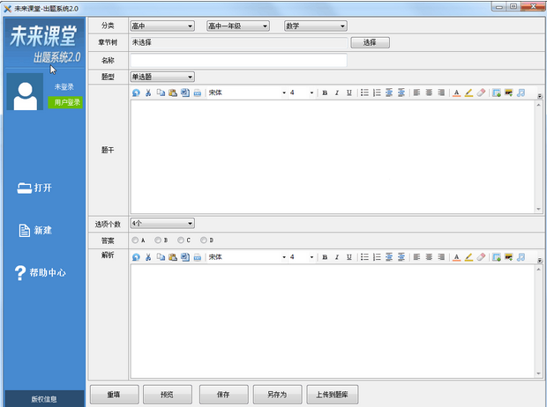Select answer option C
The width and height of the screenshot is (547, 407).
click(x=181, y=240)
